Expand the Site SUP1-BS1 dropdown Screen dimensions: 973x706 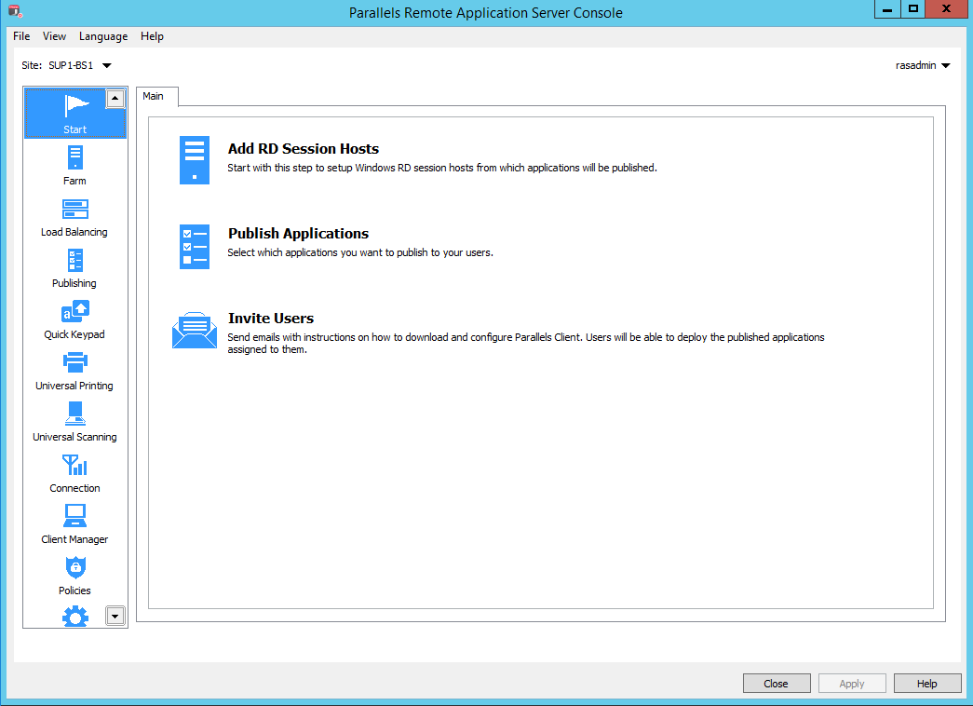(x=106, y=66)
